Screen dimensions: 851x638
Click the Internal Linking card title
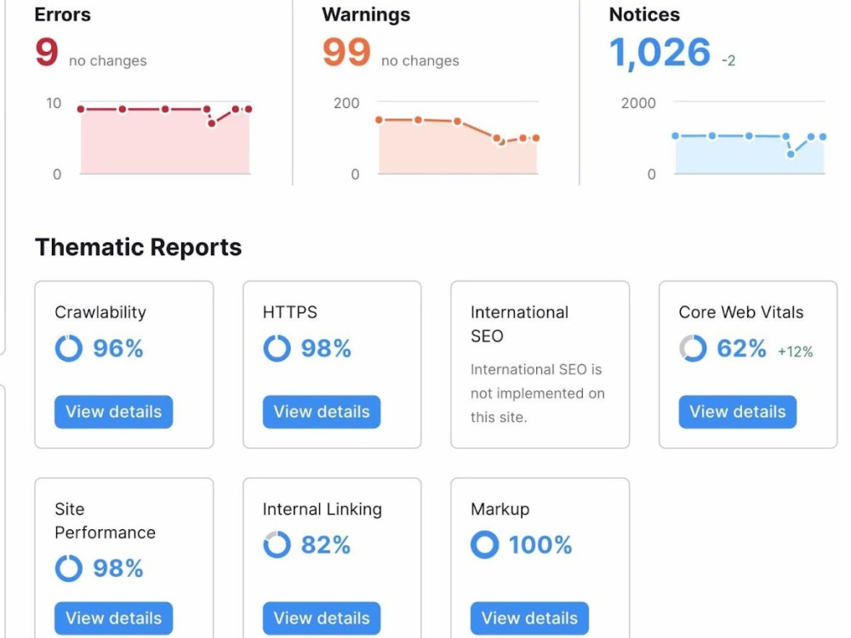(322, 510)
